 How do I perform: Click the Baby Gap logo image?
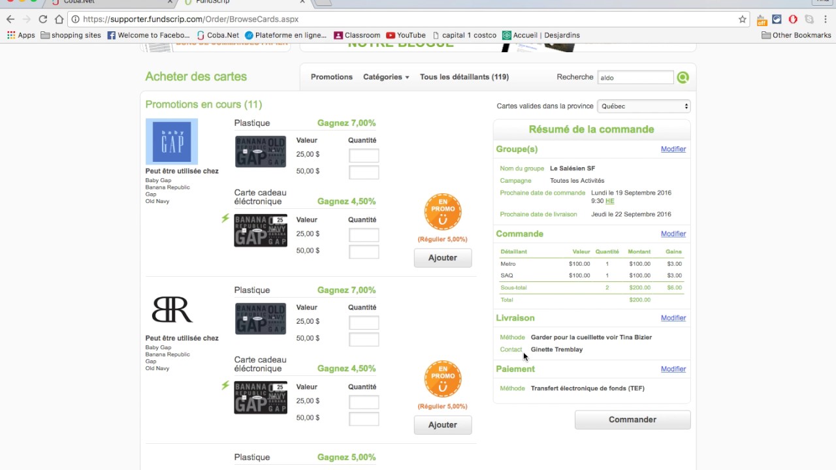pos(172,141)
